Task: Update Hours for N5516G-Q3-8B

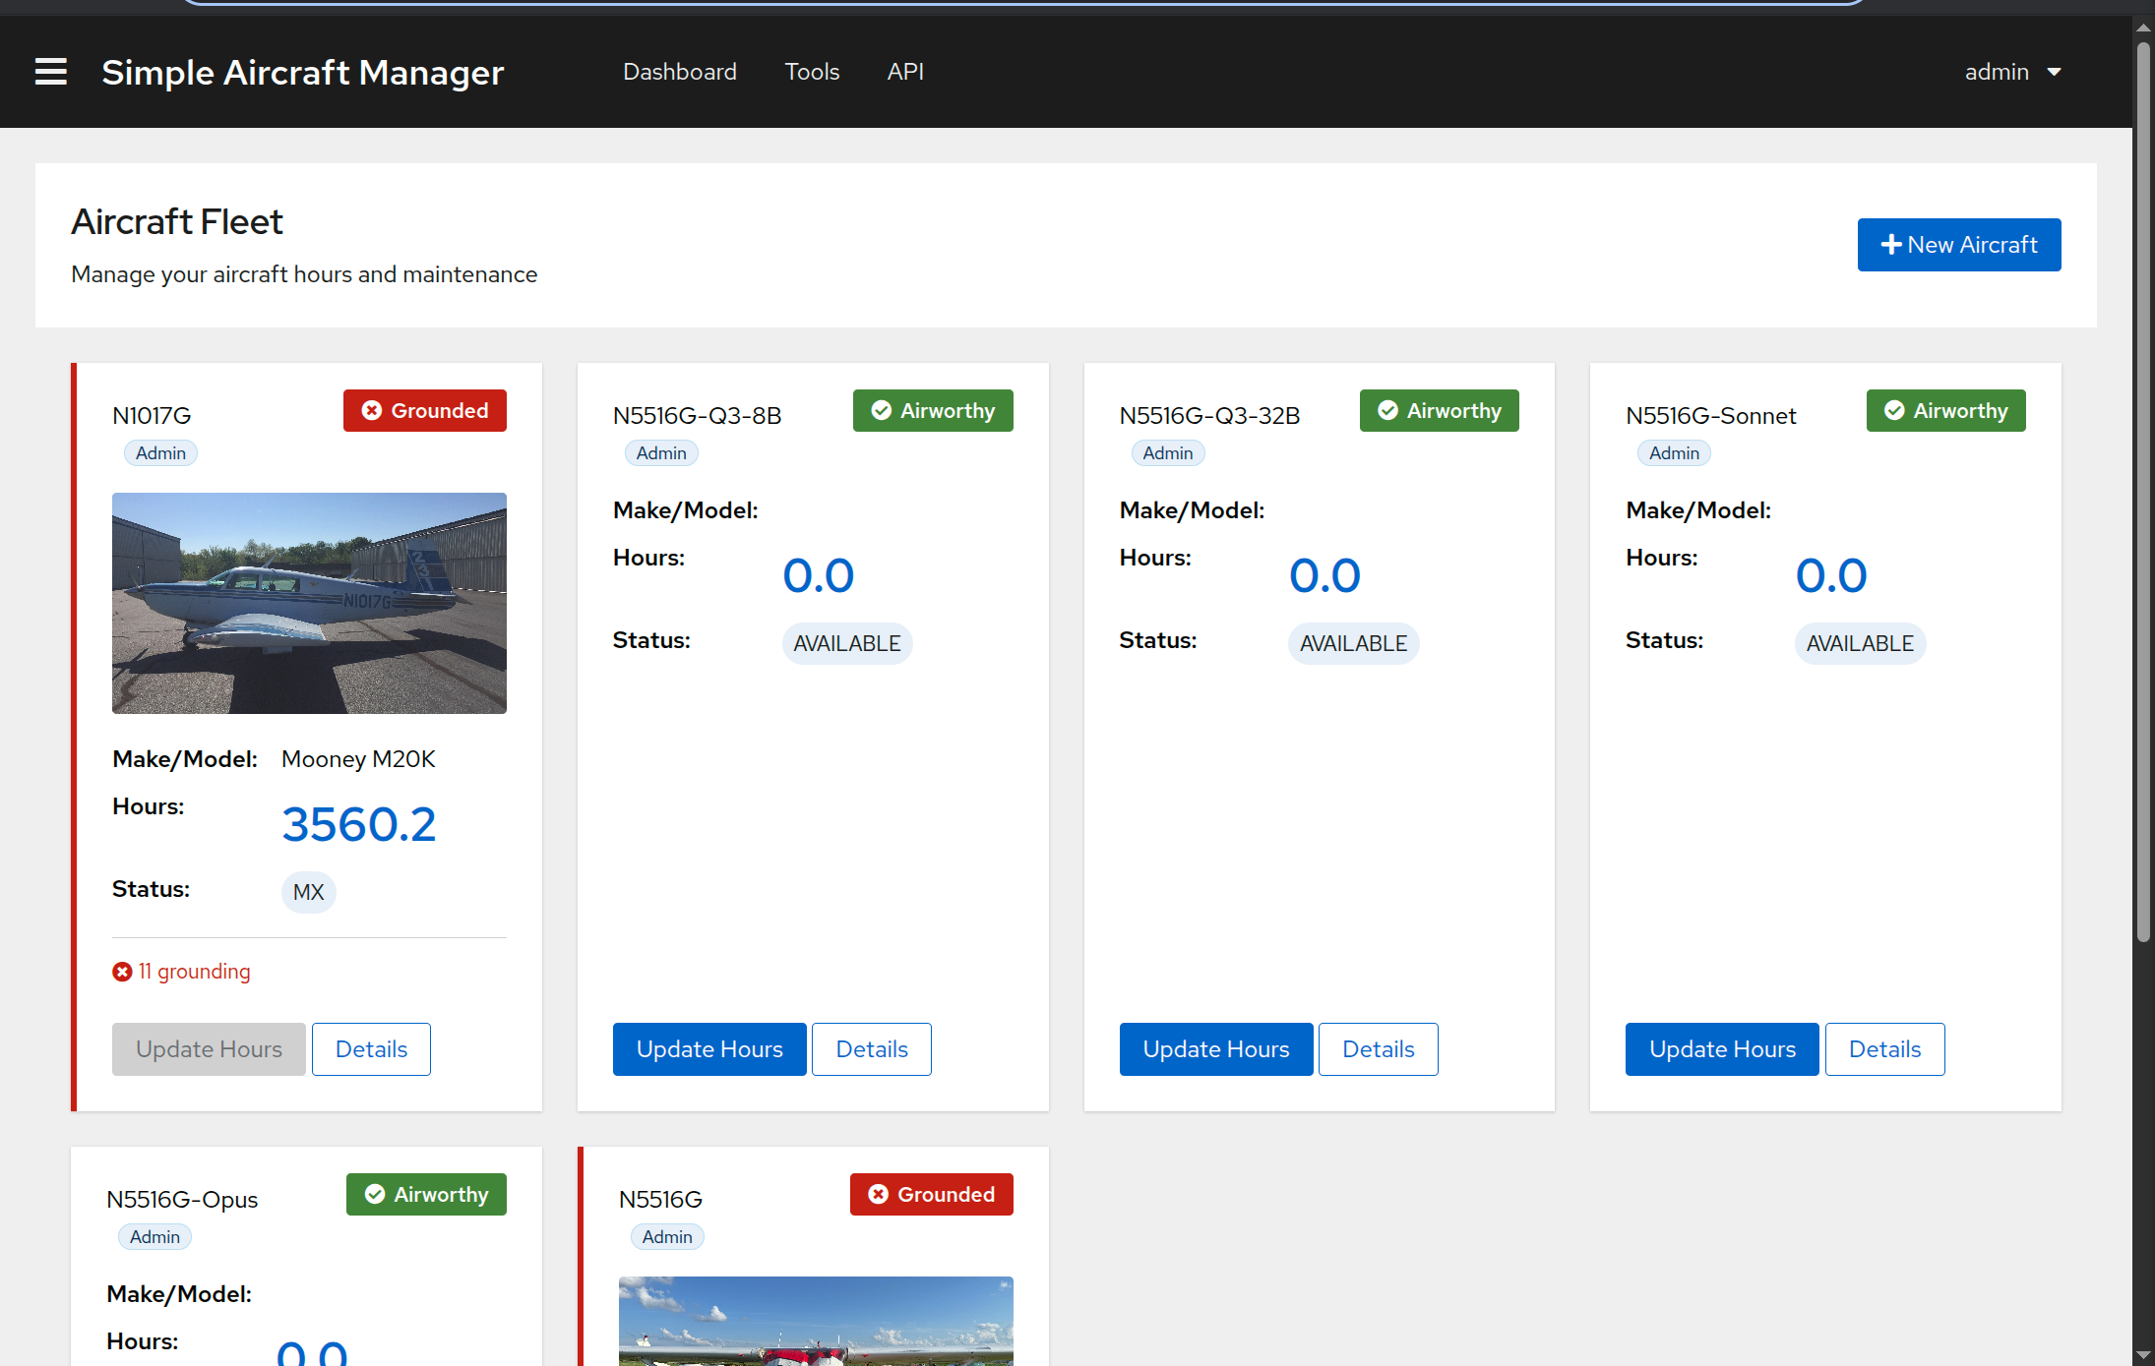Action: [x=708, y=1049]
